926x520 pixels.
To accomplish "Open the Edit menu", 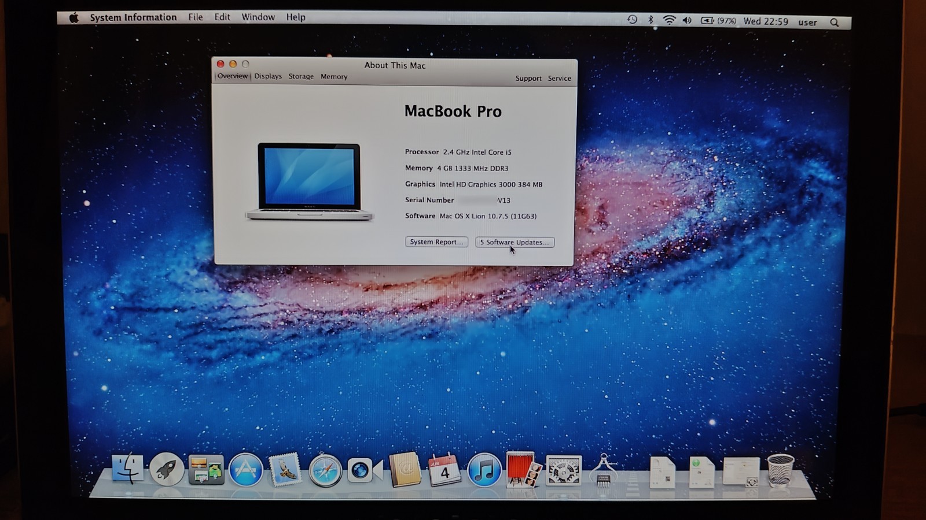I will [x=222, y=17].
